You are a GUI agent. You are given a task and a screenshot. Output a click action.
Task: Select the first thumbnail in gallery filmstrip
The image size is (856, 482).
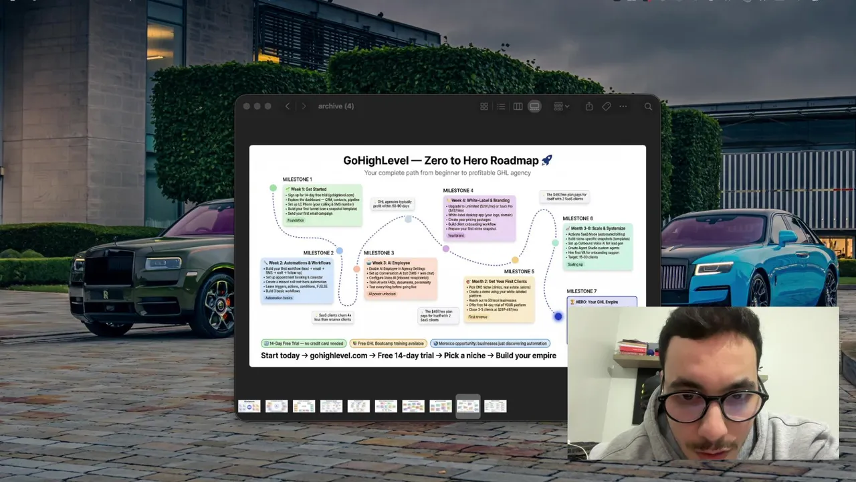pos(249,406)
